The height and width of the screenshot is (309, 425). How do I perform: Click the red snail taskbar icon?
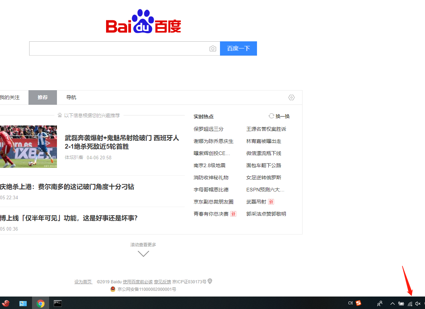6,303
